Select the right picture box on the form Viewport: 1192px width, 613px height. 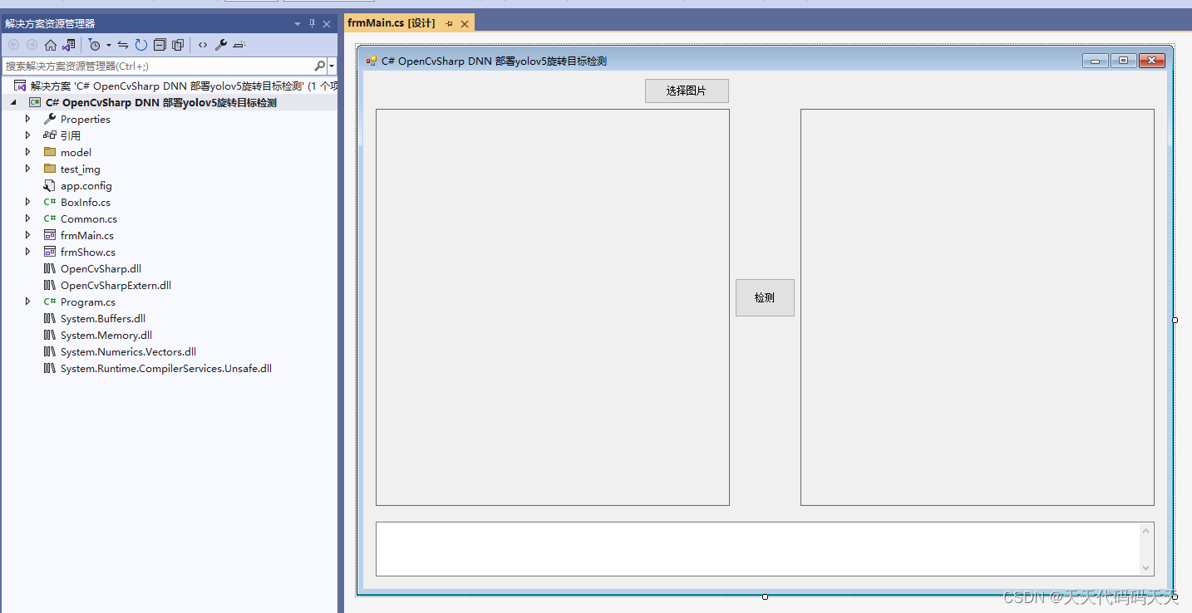tap(978, 307)
